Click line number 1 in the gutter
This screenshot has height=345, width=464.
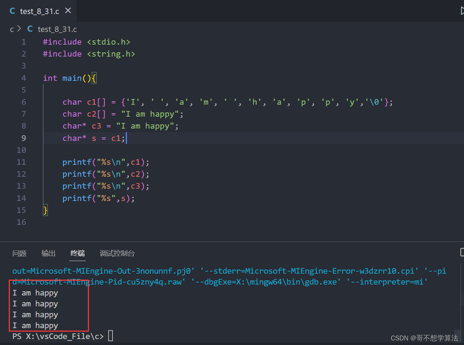[x=24, y=42]
